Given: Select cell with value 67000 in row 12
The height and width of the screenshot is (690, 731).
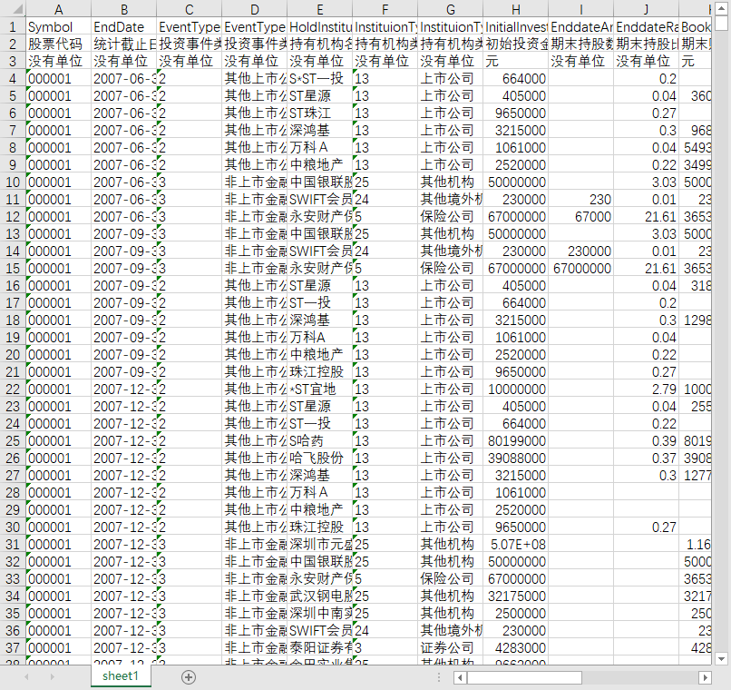Looking at the screenshot, I should (580, 216).
